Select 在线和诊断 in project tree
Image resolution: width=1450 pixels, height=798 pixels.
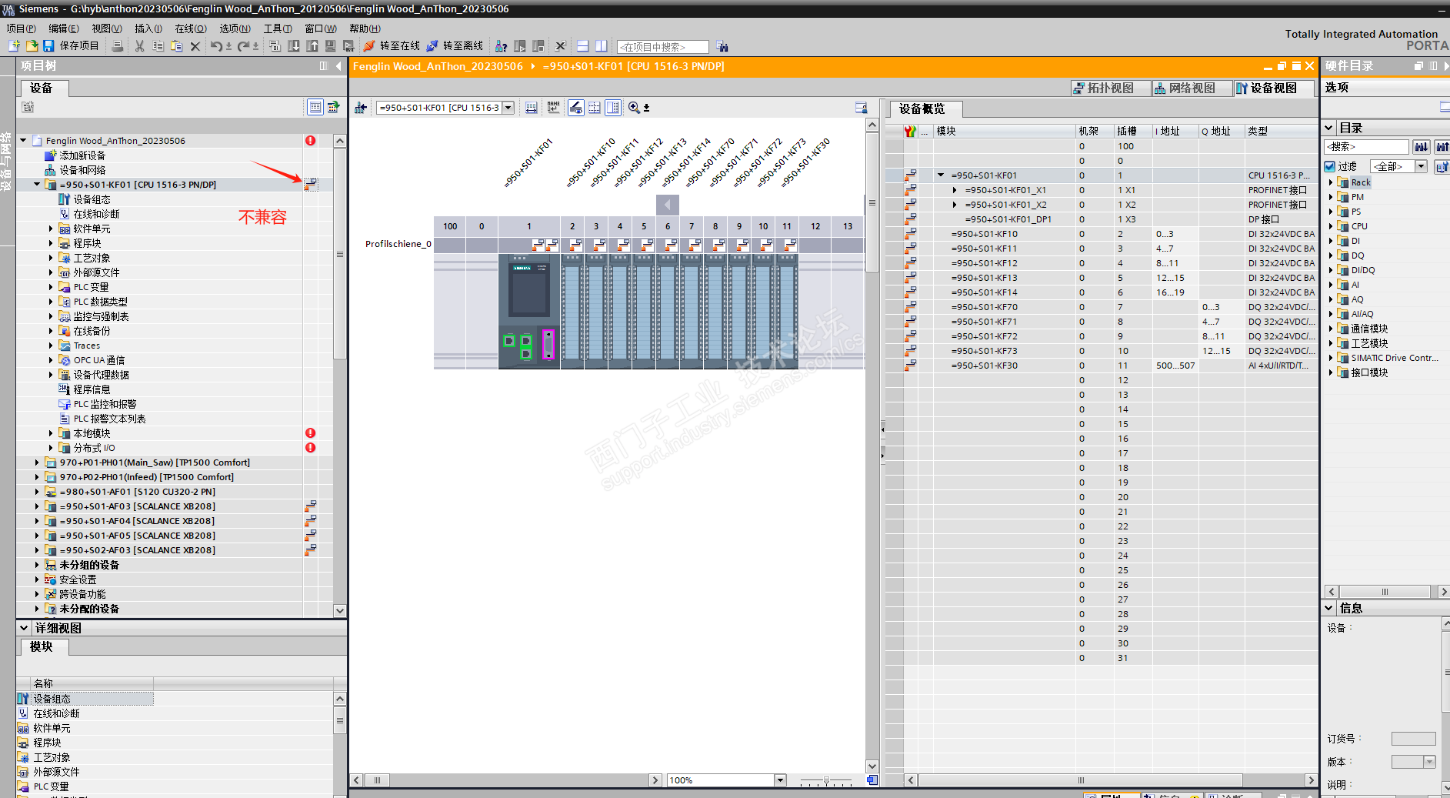point(96,214)
